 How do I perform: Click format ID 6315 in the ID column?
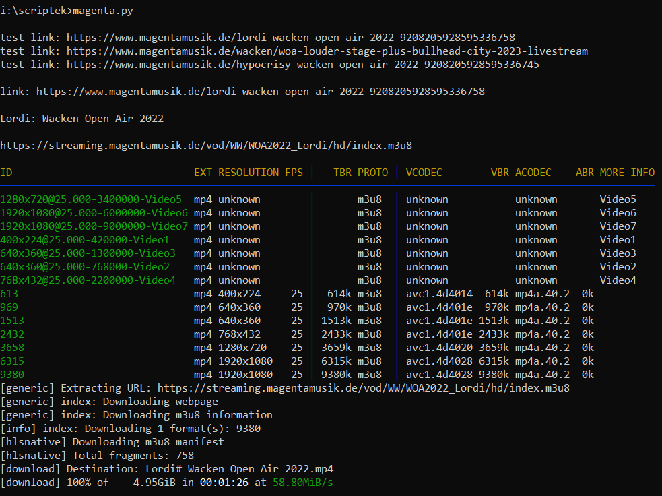pos(12,361)
